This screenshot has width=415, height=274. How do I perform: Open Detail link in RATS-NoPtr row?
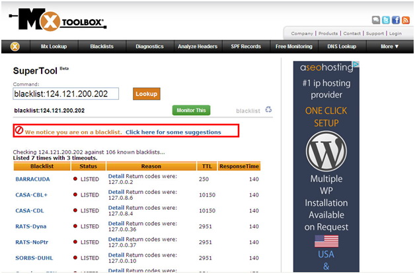click(116, 239)
